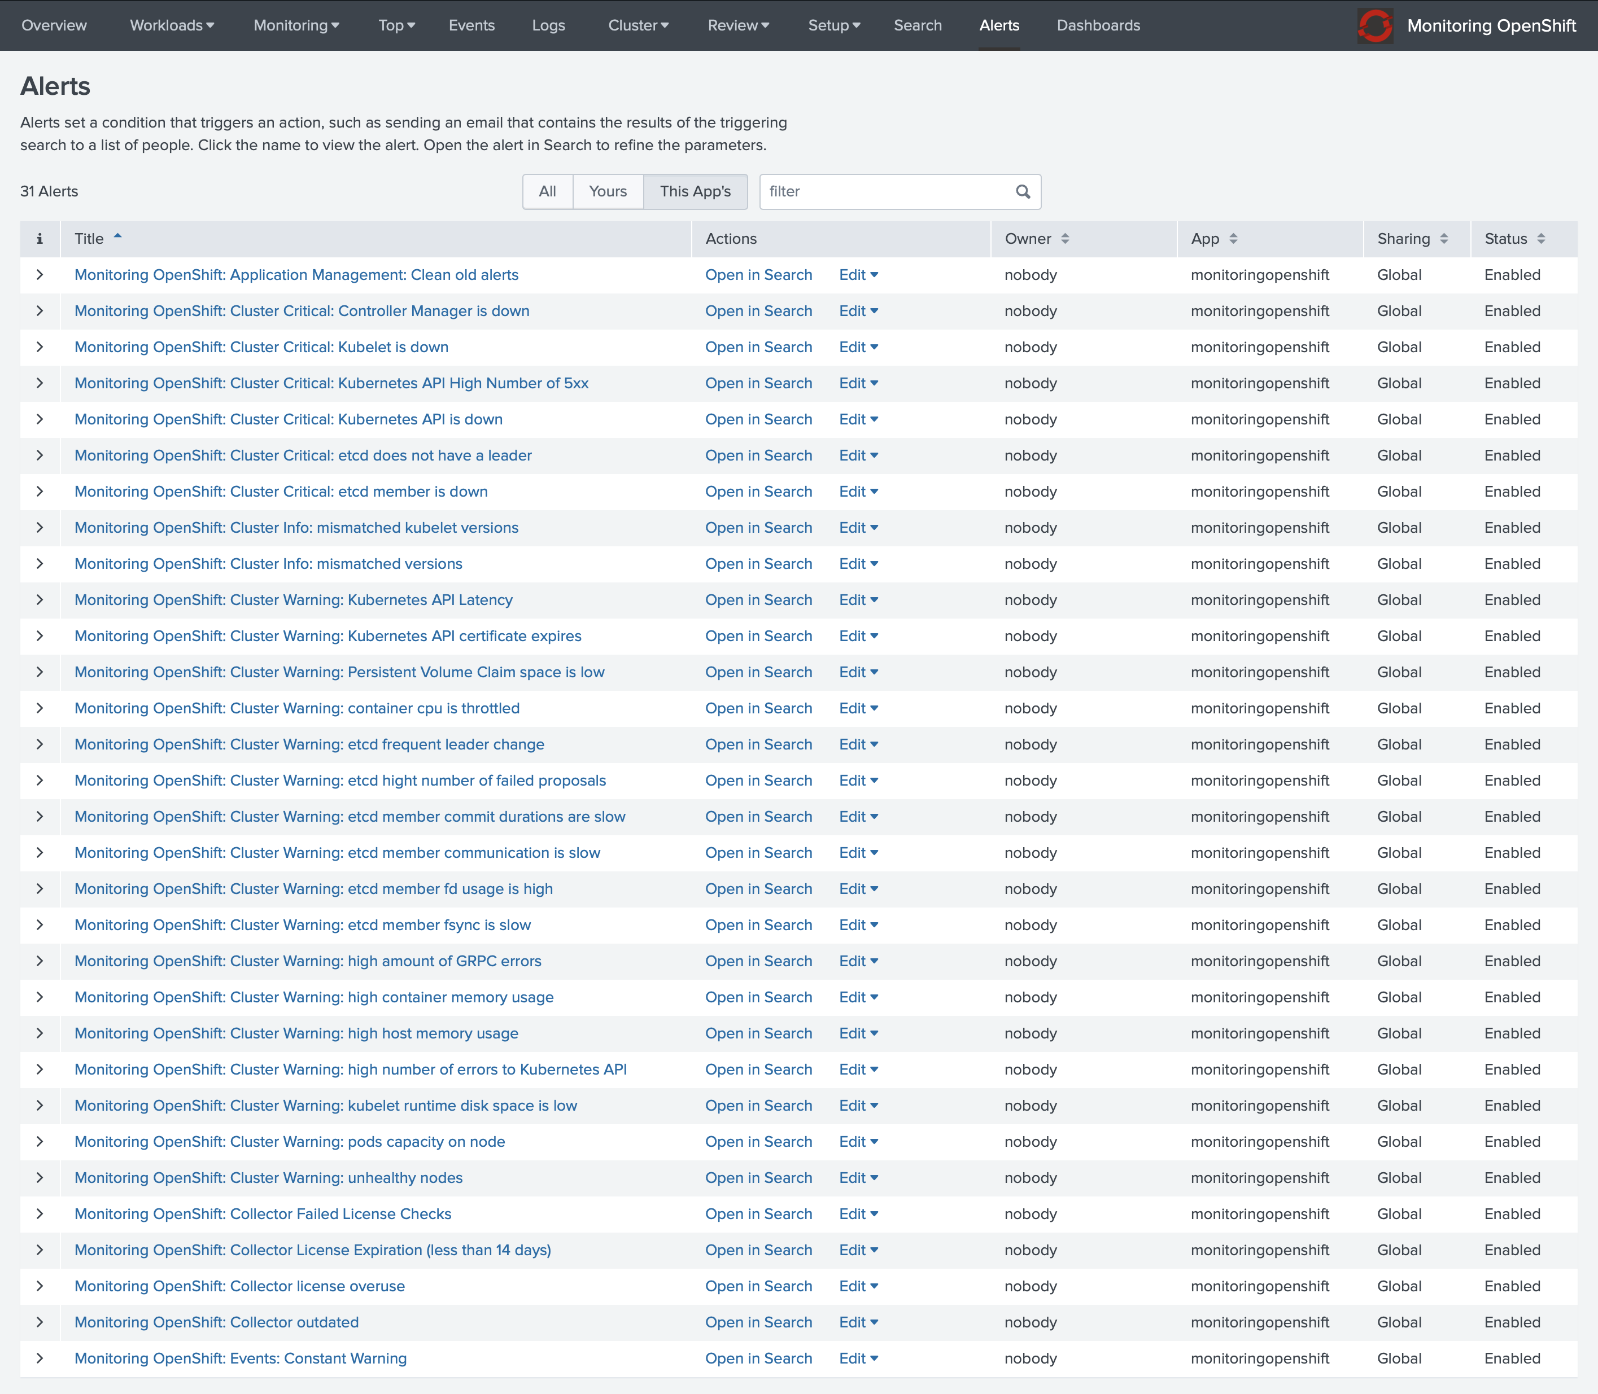Select This App's alerts filter
This screenshot has width=1598, height=1394.
click(696, 191)
